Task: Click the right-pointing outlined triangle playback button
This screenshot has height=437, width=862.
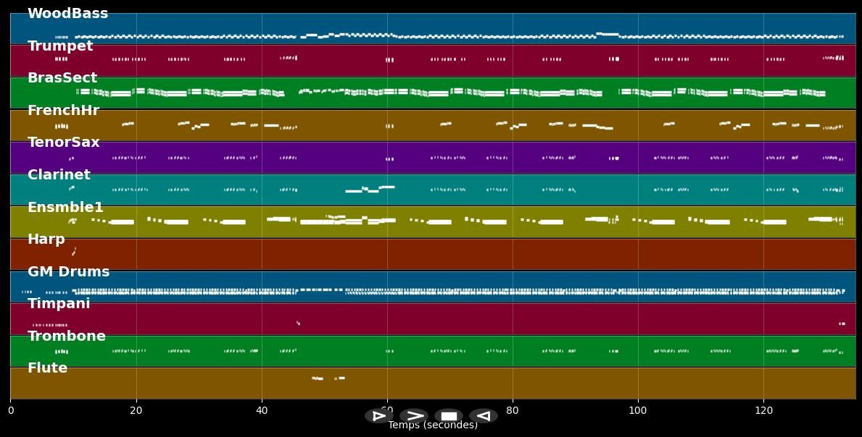Action: click(x=378, y=416)
